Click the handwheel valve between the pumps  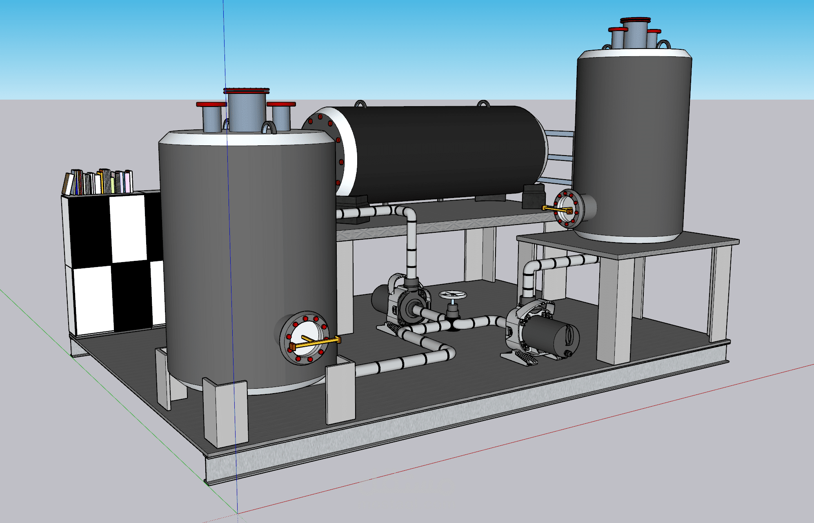pos(452,295)
